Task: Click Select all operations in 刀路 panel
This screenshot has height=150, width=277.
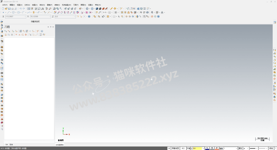Action: [x=6, y=31]
